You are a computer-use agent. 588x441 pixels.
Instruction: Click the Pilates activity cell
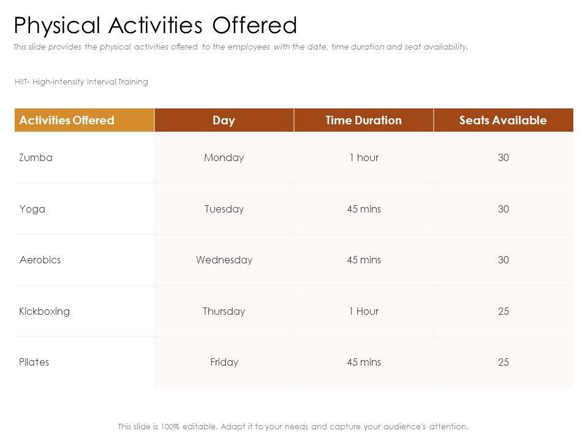click(34, 362)
